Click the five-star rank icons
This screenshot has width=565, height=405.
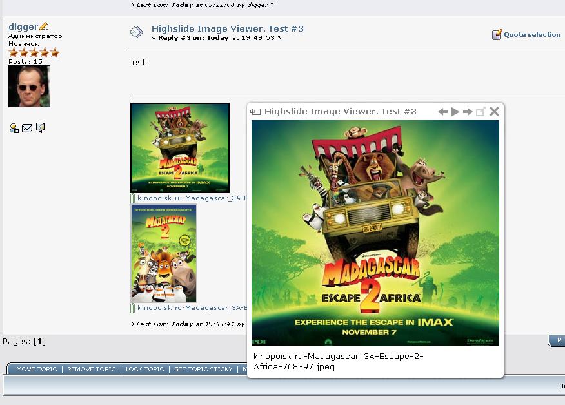34,53
